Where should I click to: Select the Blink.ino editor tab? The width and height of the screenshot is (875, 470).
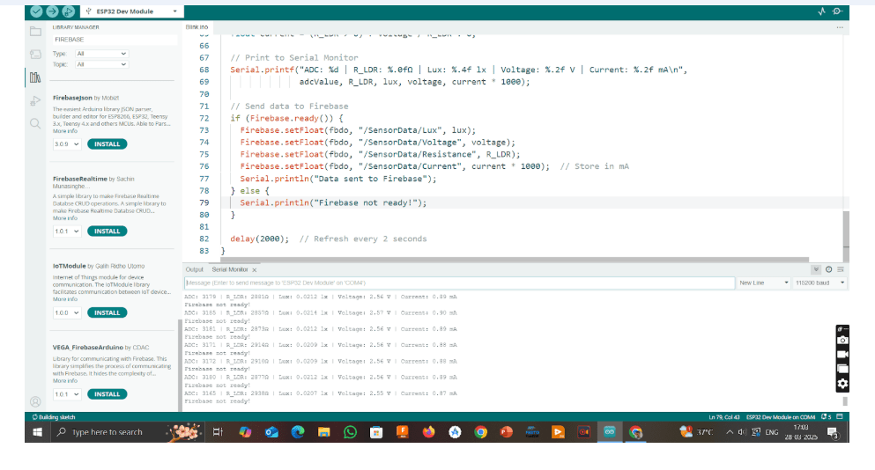tap(197, 27)
